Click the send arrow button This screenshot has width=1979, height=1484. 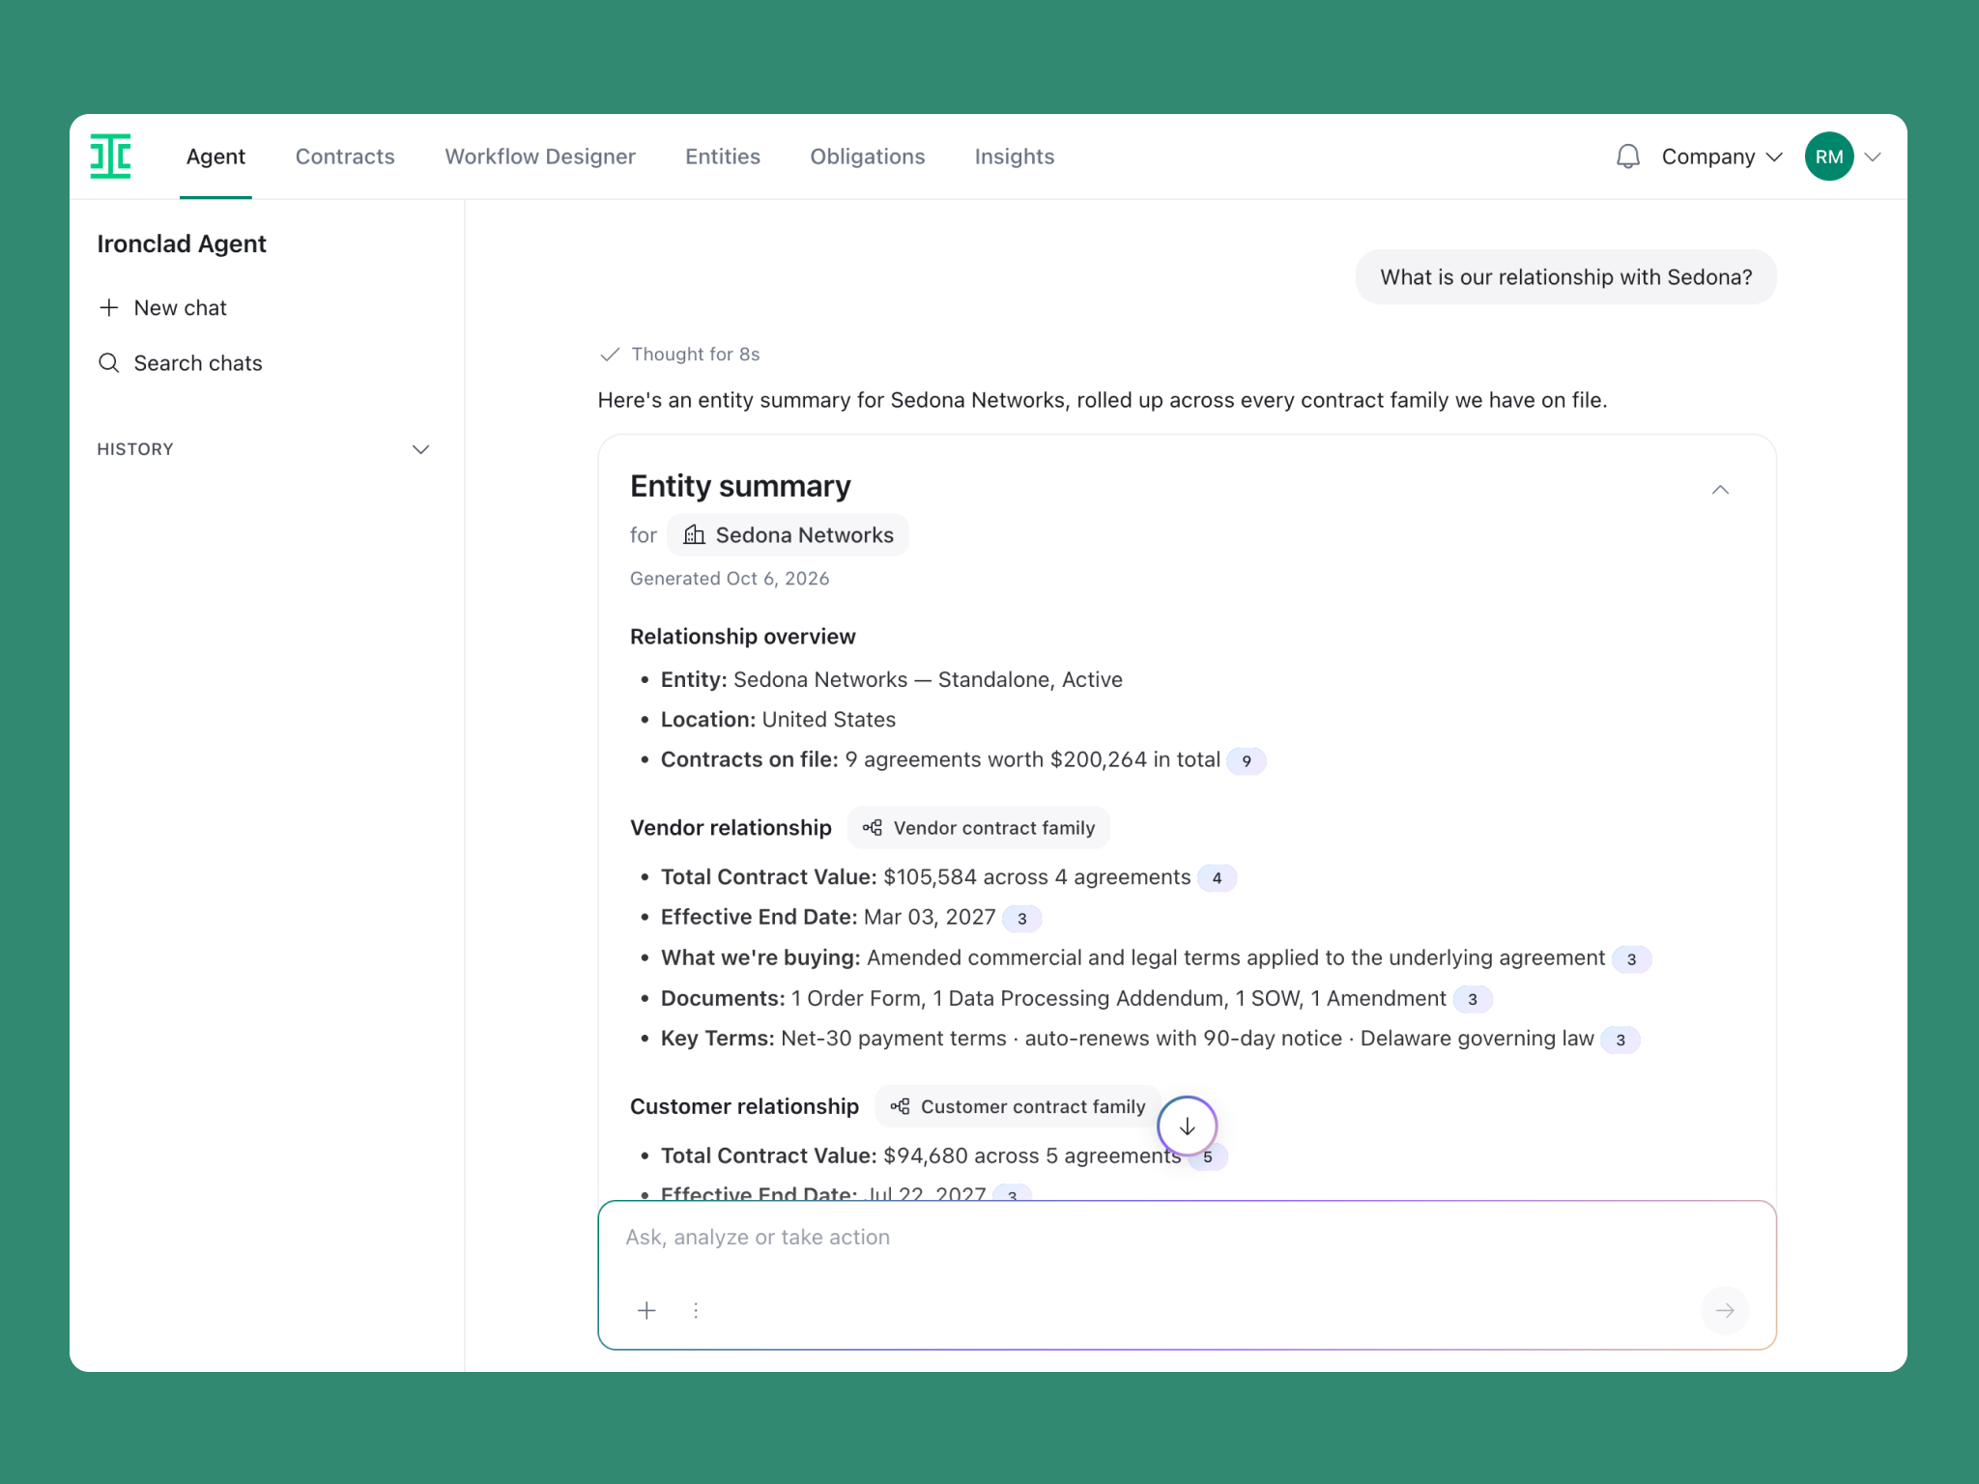(x=1725, y=1310)
